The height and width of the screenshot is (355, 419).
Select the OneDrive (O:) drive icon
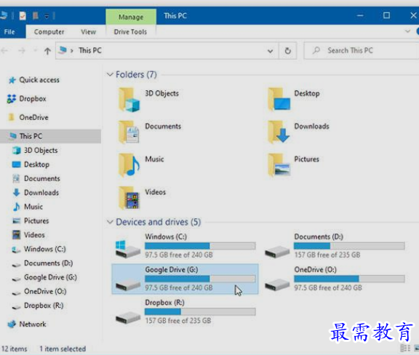(x=277, y=284)
